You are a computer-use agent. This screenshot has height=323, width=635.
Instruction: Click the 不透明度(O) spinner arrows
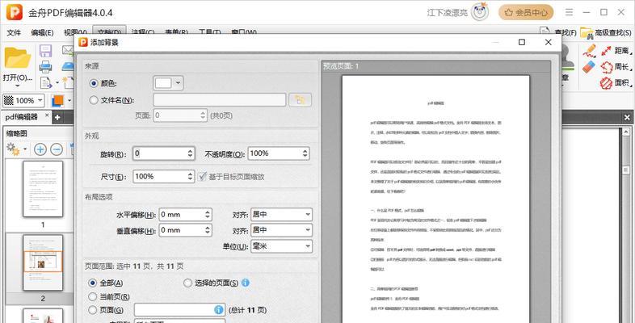pyautogui.click(x=305, y=153)
